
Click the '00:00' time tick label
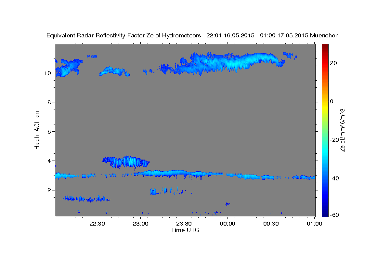tap(227, 224)
